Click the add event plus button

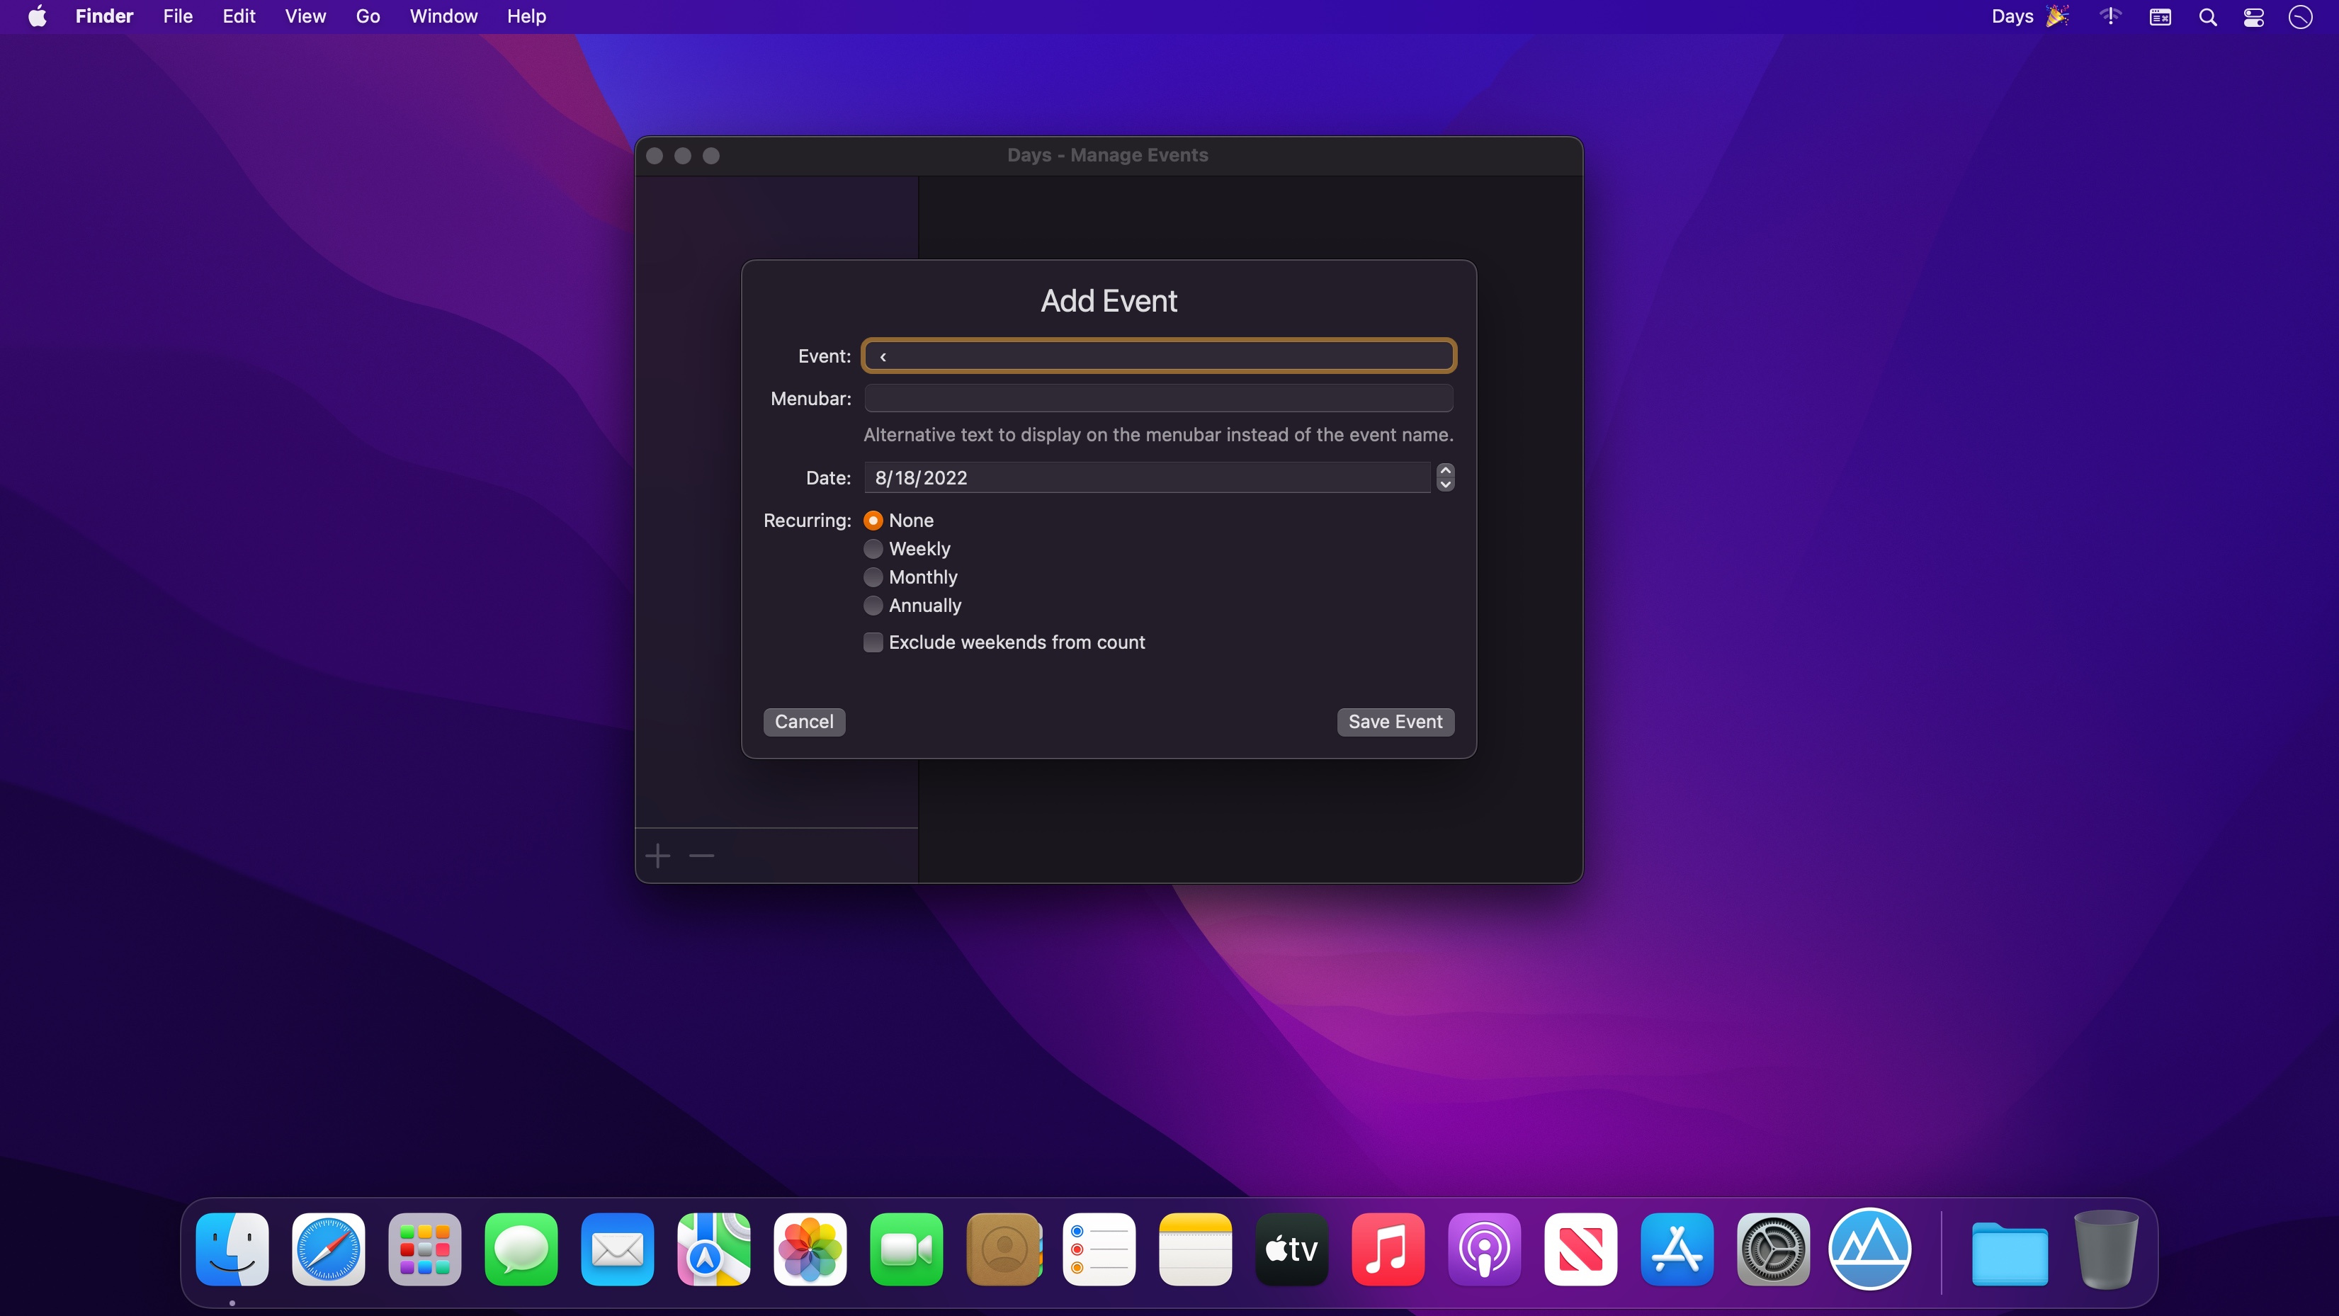point(657,856)
